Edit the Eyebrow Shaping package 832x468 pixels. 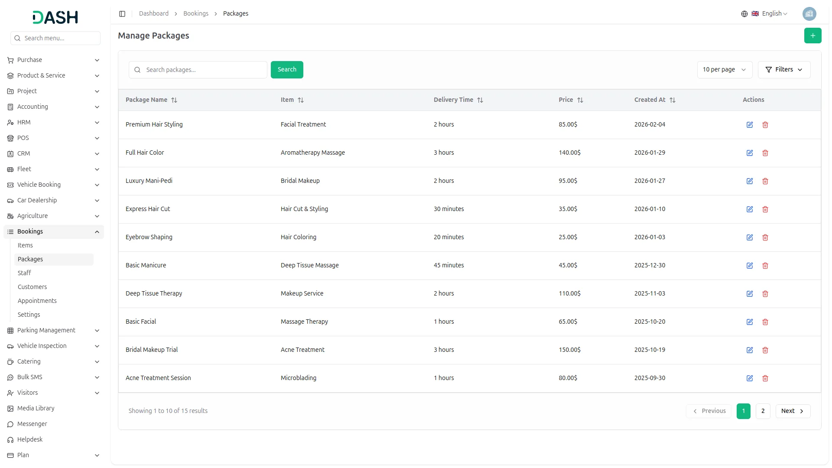coord(749,237)
